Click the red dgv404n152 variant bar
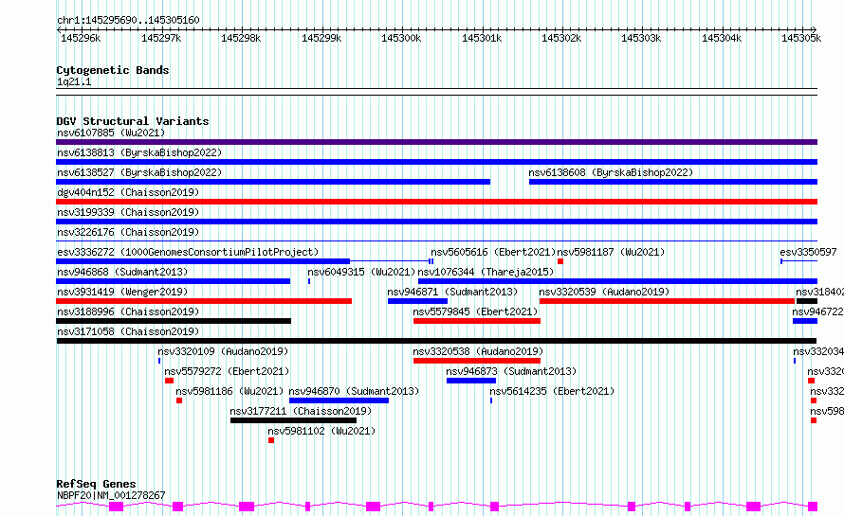 pyautogui.click(x=436, y=202)
